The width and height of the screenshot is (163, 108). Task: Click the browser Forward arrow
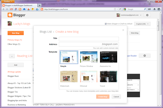pos(7,9)
